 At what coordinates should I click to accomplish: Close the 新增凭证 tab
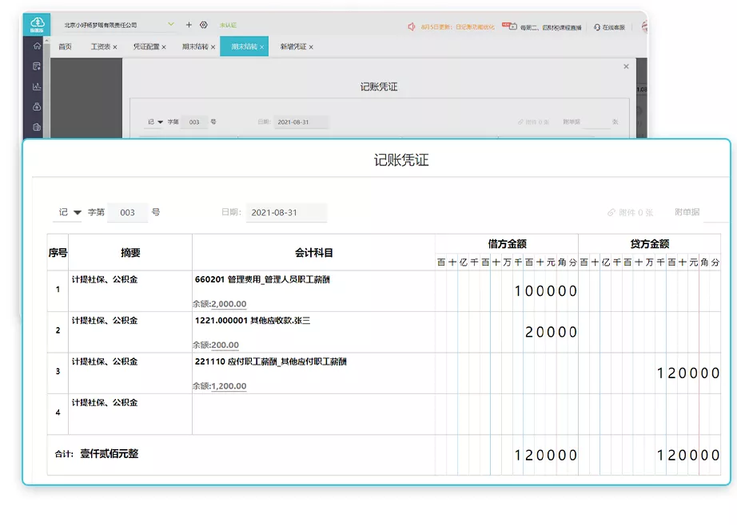pos(311,46)
